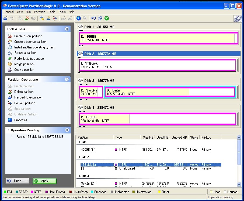
Task: Collapse the Pick a Task panel
Action: pyautogui.click(x=67, y=29)
